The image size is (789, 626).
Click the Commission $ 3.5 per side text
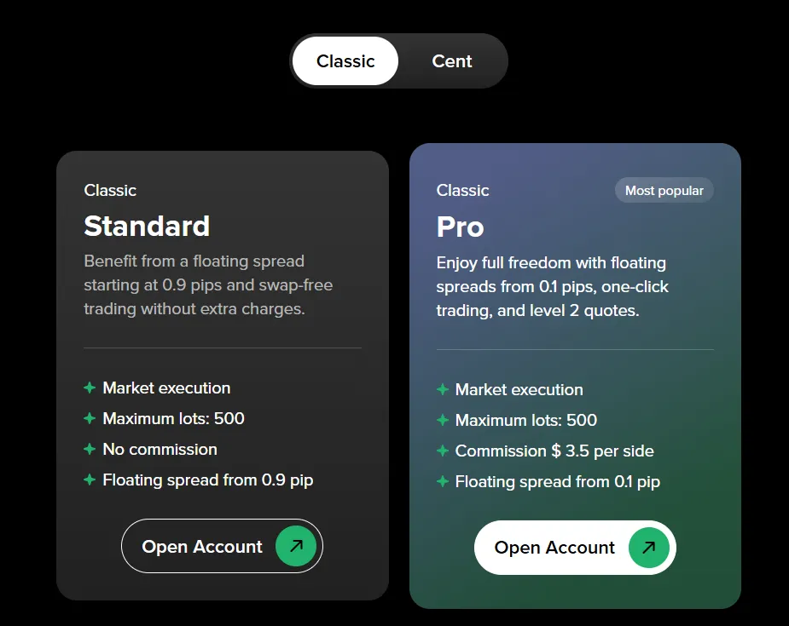point(554,451)
